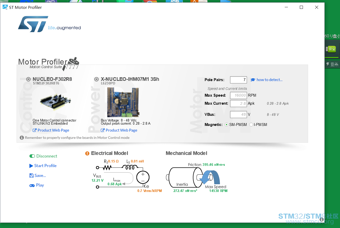Click the ST life.augmented logo

pos(49,24)
